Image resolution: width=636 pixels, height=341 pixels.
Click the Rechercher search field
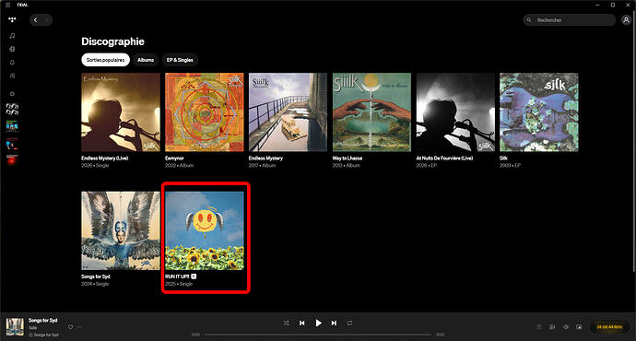569,20
